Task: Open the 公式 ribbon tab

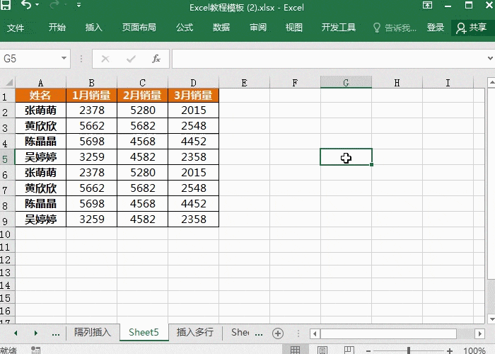Action: click(185, 28)
